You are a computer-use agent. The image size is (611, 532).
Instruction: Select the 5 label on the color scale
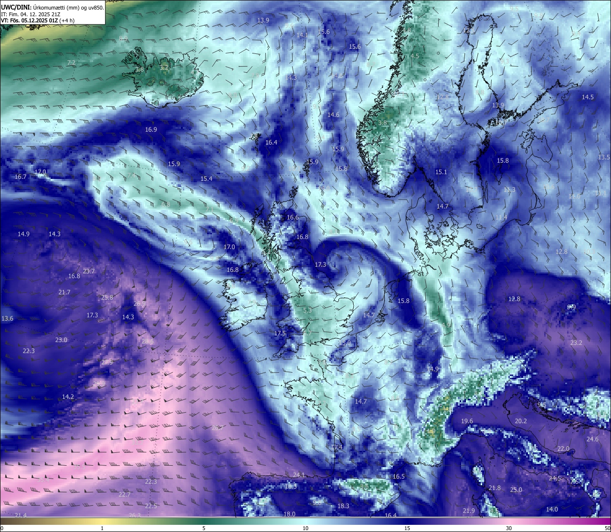pyautogui.click(x=204, y=528)
